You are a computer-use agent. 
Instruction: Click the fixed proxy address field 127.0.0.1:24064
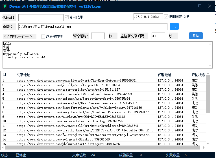pos(148,17)
